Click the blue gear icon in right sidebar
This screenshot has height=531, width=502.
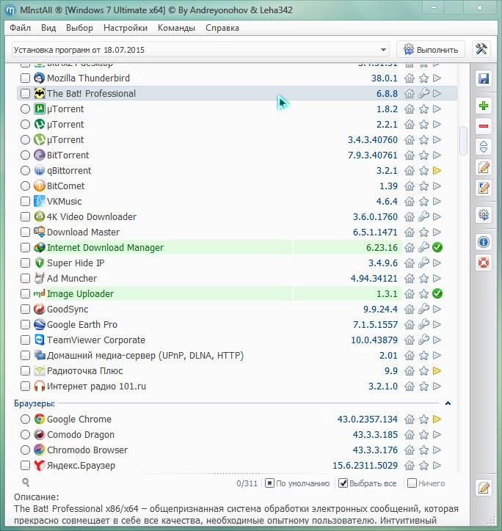(484, 215)
